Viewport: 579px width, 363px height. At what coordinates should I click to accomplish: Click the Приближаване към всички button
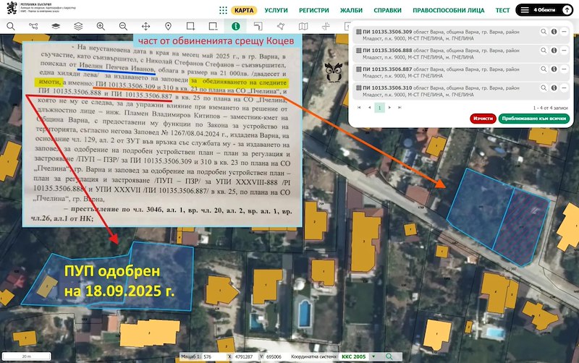pyautogui.click(x=533, y=118)
